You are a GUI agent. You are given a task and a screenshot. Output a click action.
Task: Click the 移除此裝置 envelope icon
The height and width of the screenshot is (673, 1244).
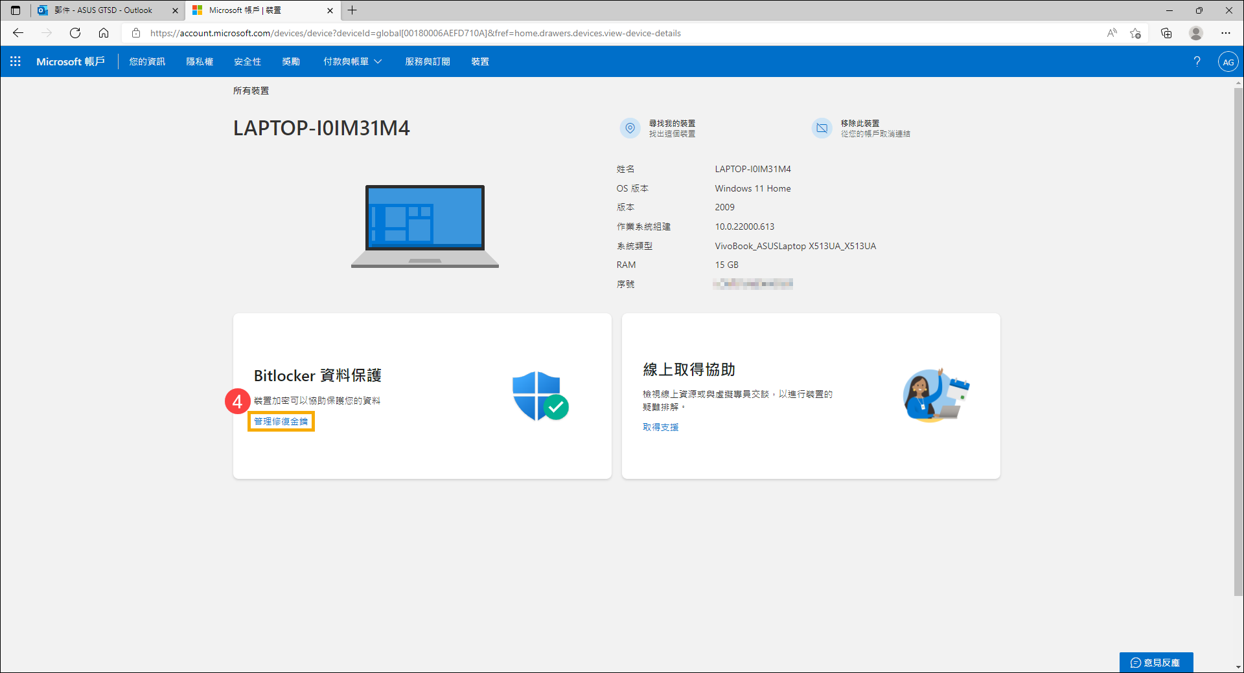pos(822,127)
